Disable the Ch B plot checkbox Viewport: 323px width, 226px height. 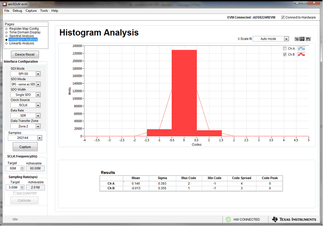pos(285,55)
